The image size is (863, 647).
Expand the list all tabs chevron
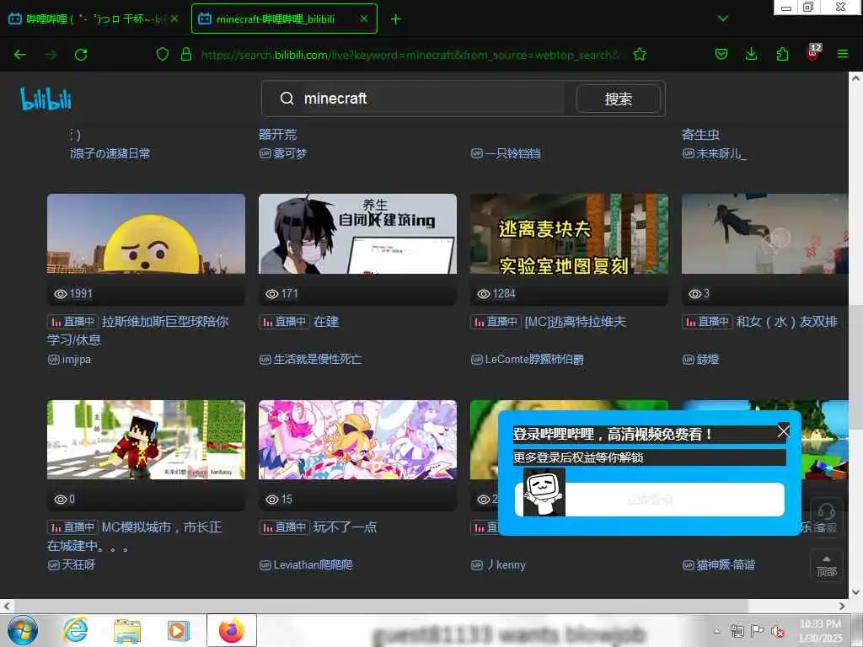click(x=723, y=19)
